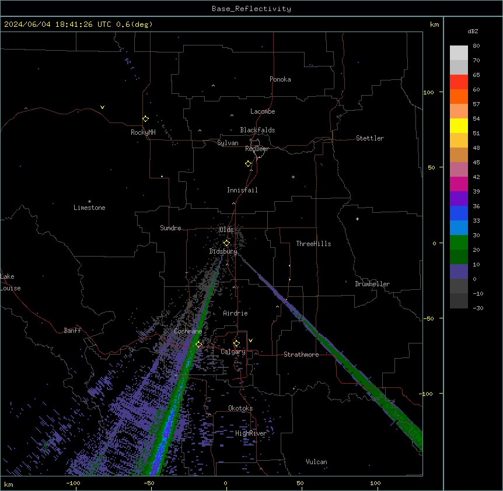The height and width of the screenshot is (491, 503).
Task: Click the HighRiver label
Action: tap(251, 433)
